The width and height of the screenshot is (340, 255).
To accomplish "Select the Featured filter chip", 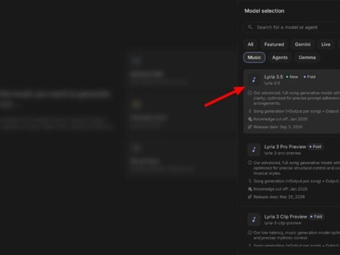I will point(274,44).
